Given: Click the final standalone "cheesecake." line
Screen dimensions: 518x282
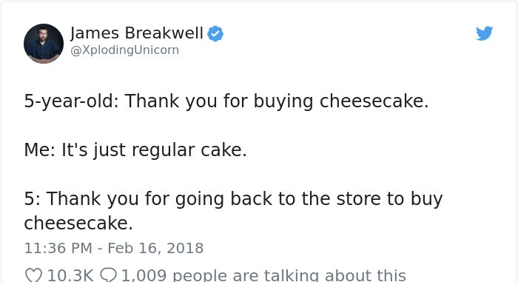Looking at the screenshot, I should click(78, 223).
